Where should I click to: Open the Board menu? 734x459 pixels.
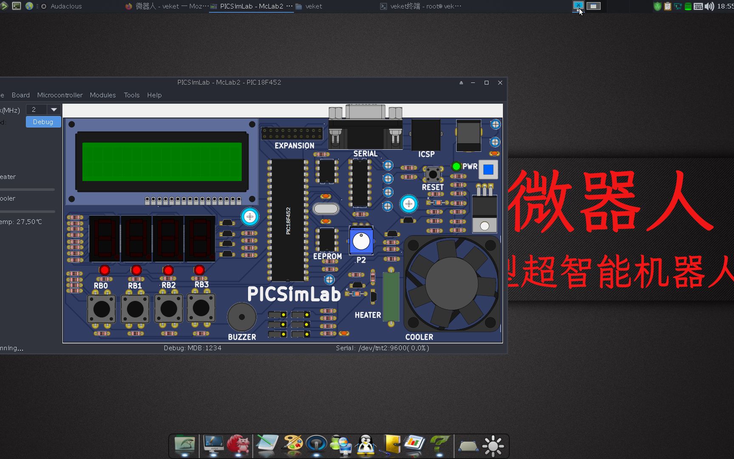pos(21,95)
